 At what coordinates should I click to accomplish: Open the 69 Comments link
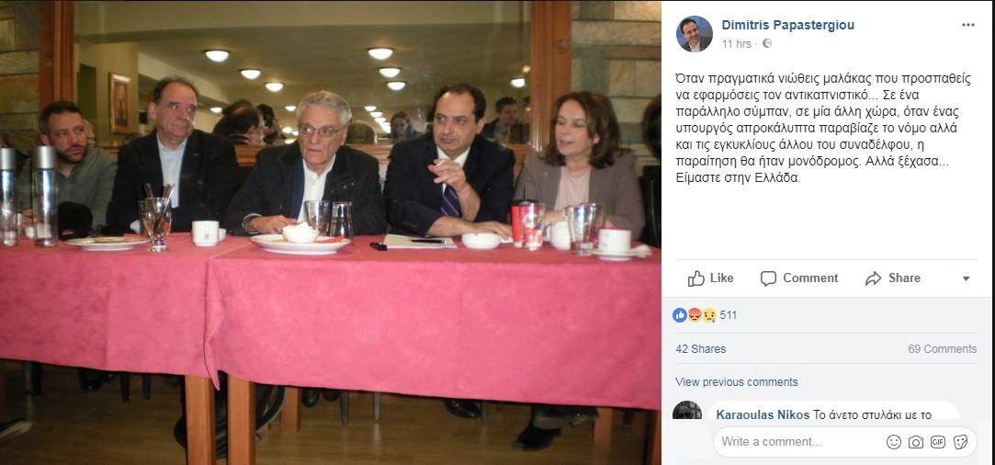[x=943, y=349]
